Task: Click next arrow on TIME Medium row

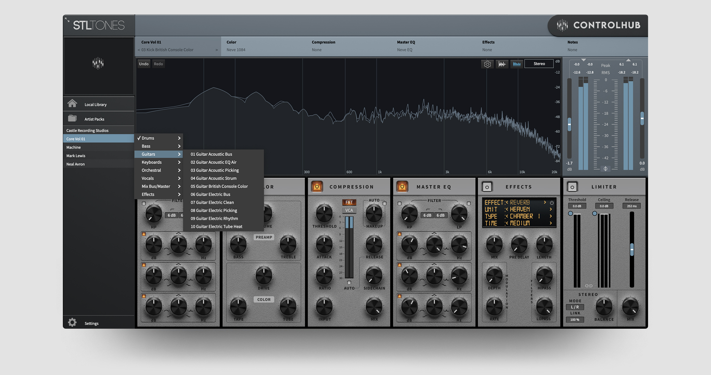Action: (x=551, y=223)
